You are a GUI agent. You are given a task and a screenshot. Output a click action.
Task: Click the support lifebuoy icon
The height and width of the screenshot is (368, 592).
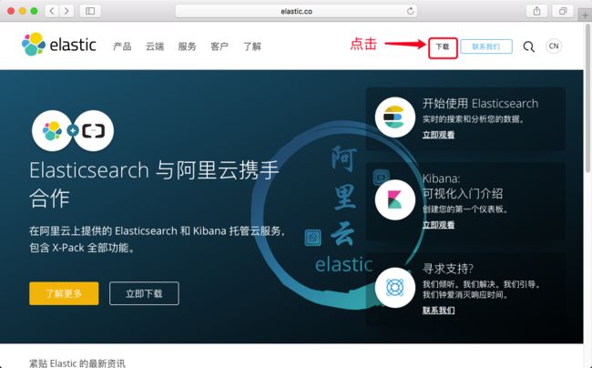395,288
